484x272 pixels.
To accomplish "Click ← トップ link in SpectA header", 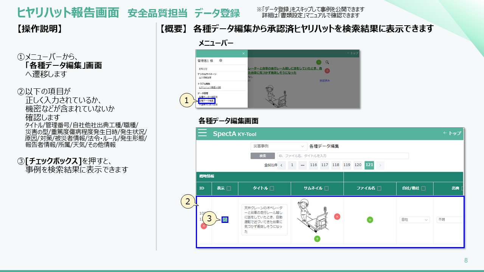I will [452, 133].
